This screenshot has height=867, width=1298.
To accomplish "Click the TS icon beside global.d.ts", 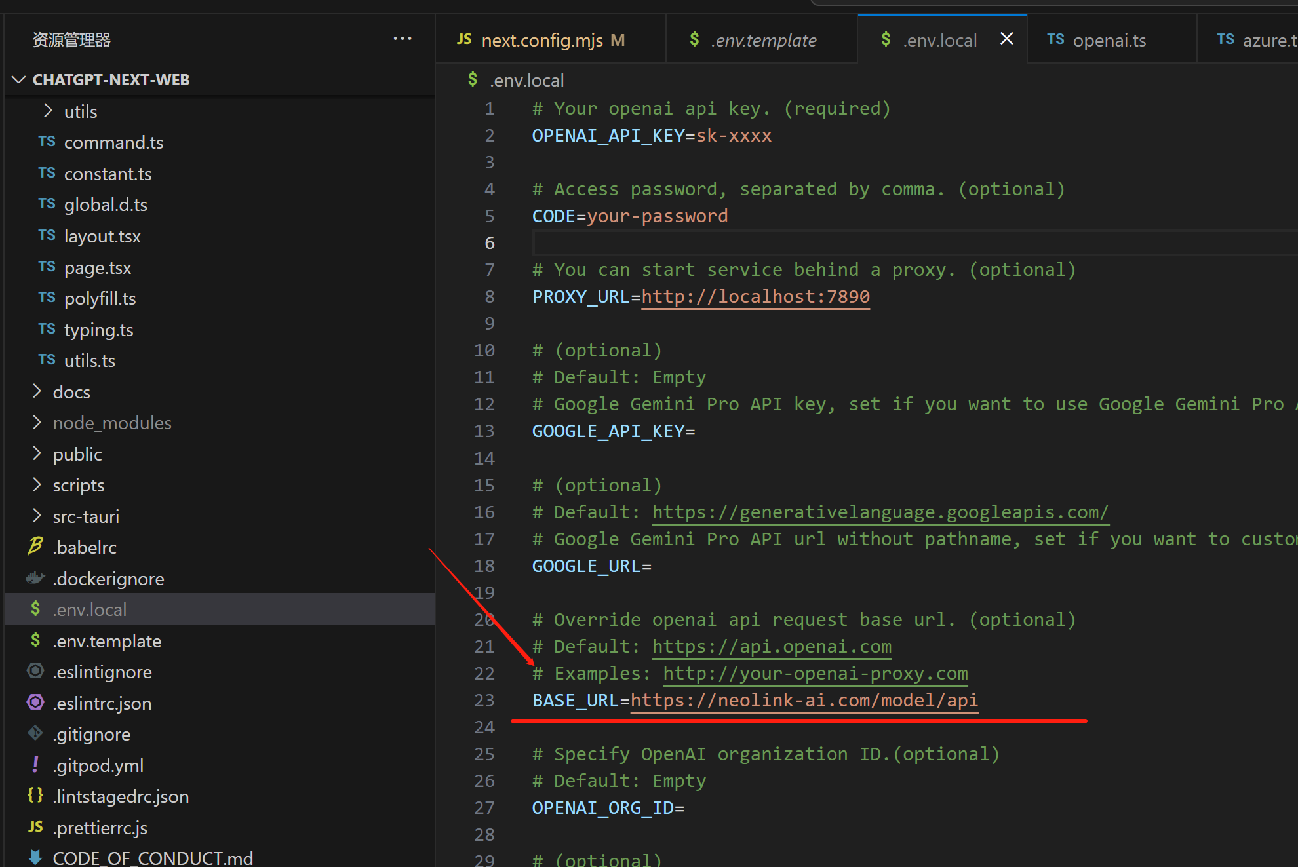I will click(47, 204).
